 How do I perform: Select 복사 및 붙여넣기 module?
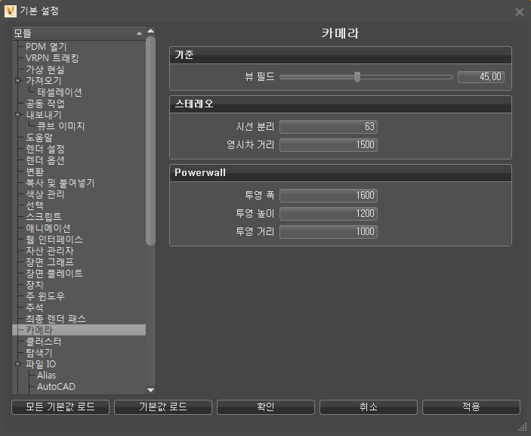click(60, 183)
